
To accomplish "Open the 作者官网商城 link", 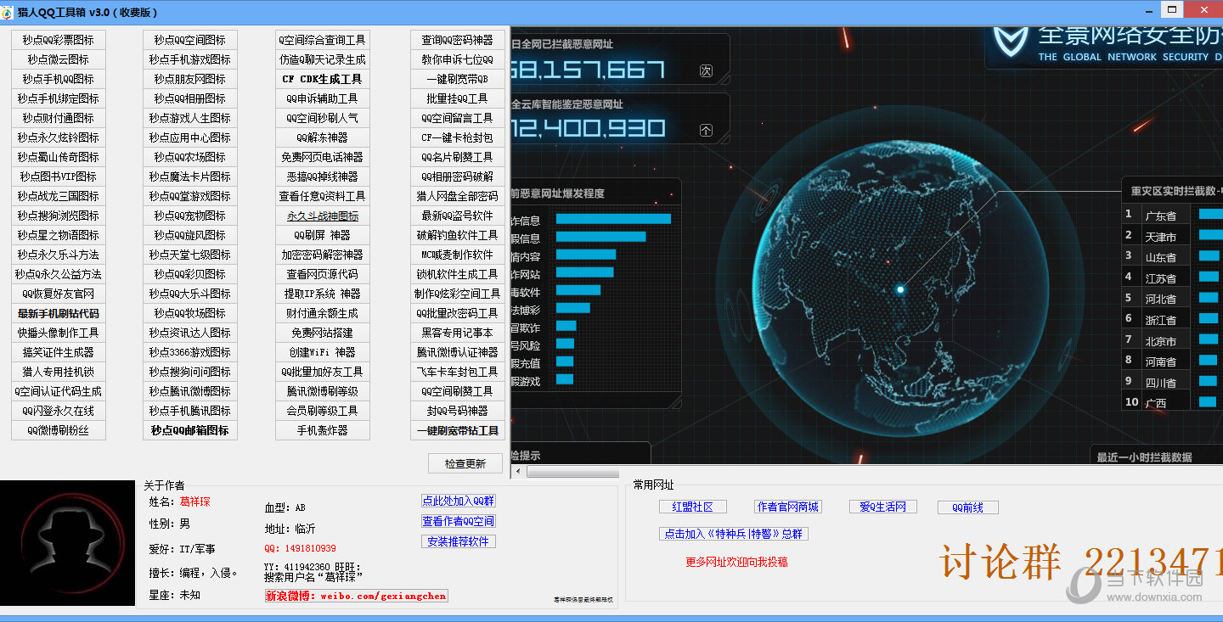I will 788,507.
